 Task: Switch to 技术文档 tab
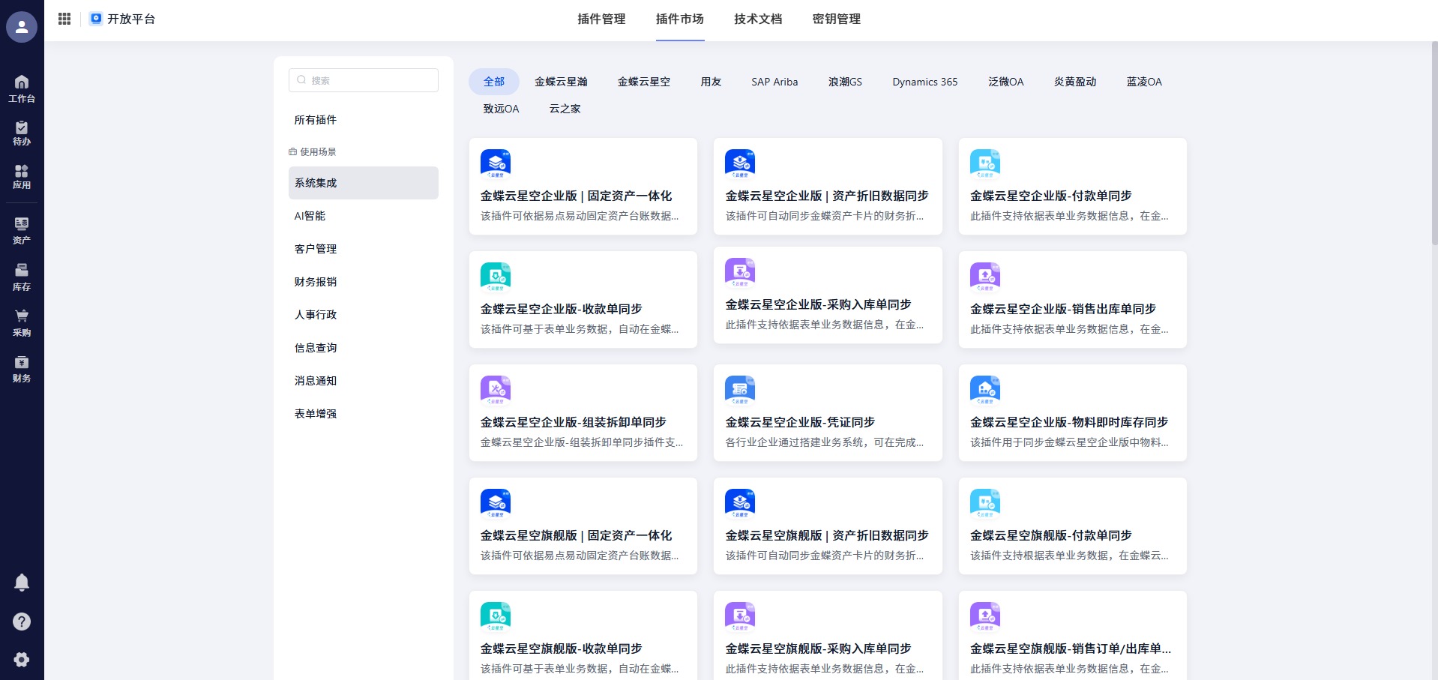[758, 19]
